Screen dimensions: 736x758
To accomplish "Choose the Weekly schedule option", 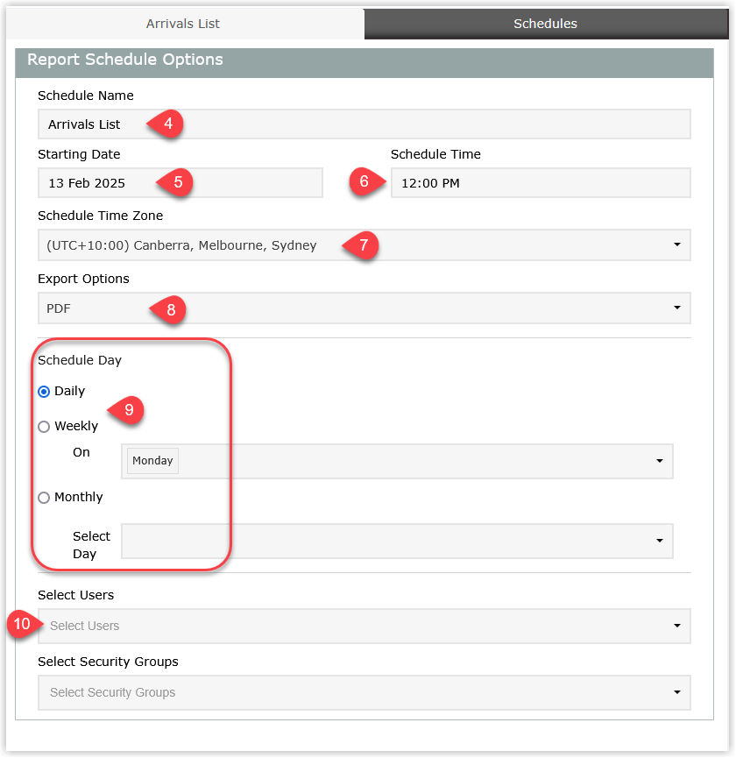I will coord(44,427).
